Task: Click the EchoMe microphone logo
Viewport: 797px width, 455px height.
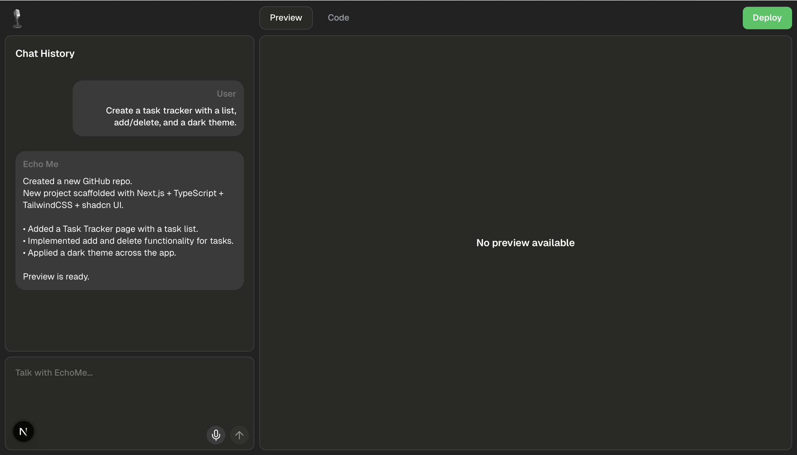Action: [x=18, y=18]
